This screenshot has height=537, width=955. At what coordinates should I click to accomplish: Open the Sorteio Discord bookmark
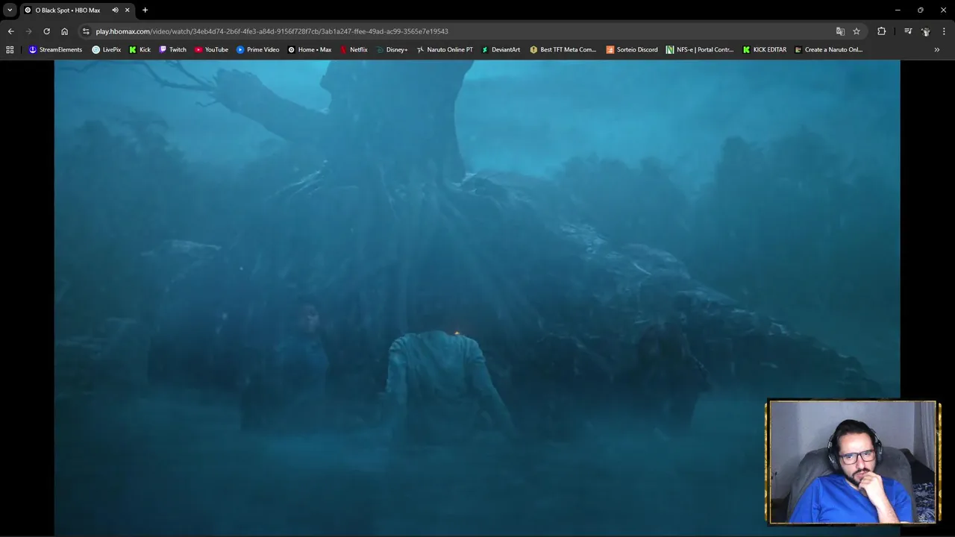[x=632, y=50]
